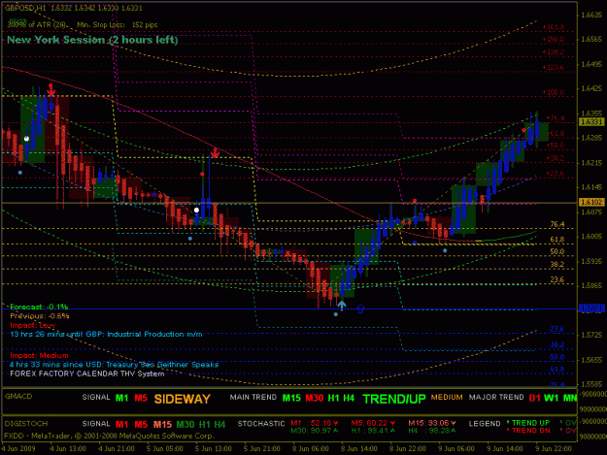Click the hollow blue up arrow outline
The height and width of the screenshot is (455, 607).
click(x=360, y=309)
